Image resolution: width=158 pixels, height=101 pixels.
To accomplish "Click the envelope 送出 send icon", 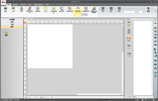I will (129, 38).
